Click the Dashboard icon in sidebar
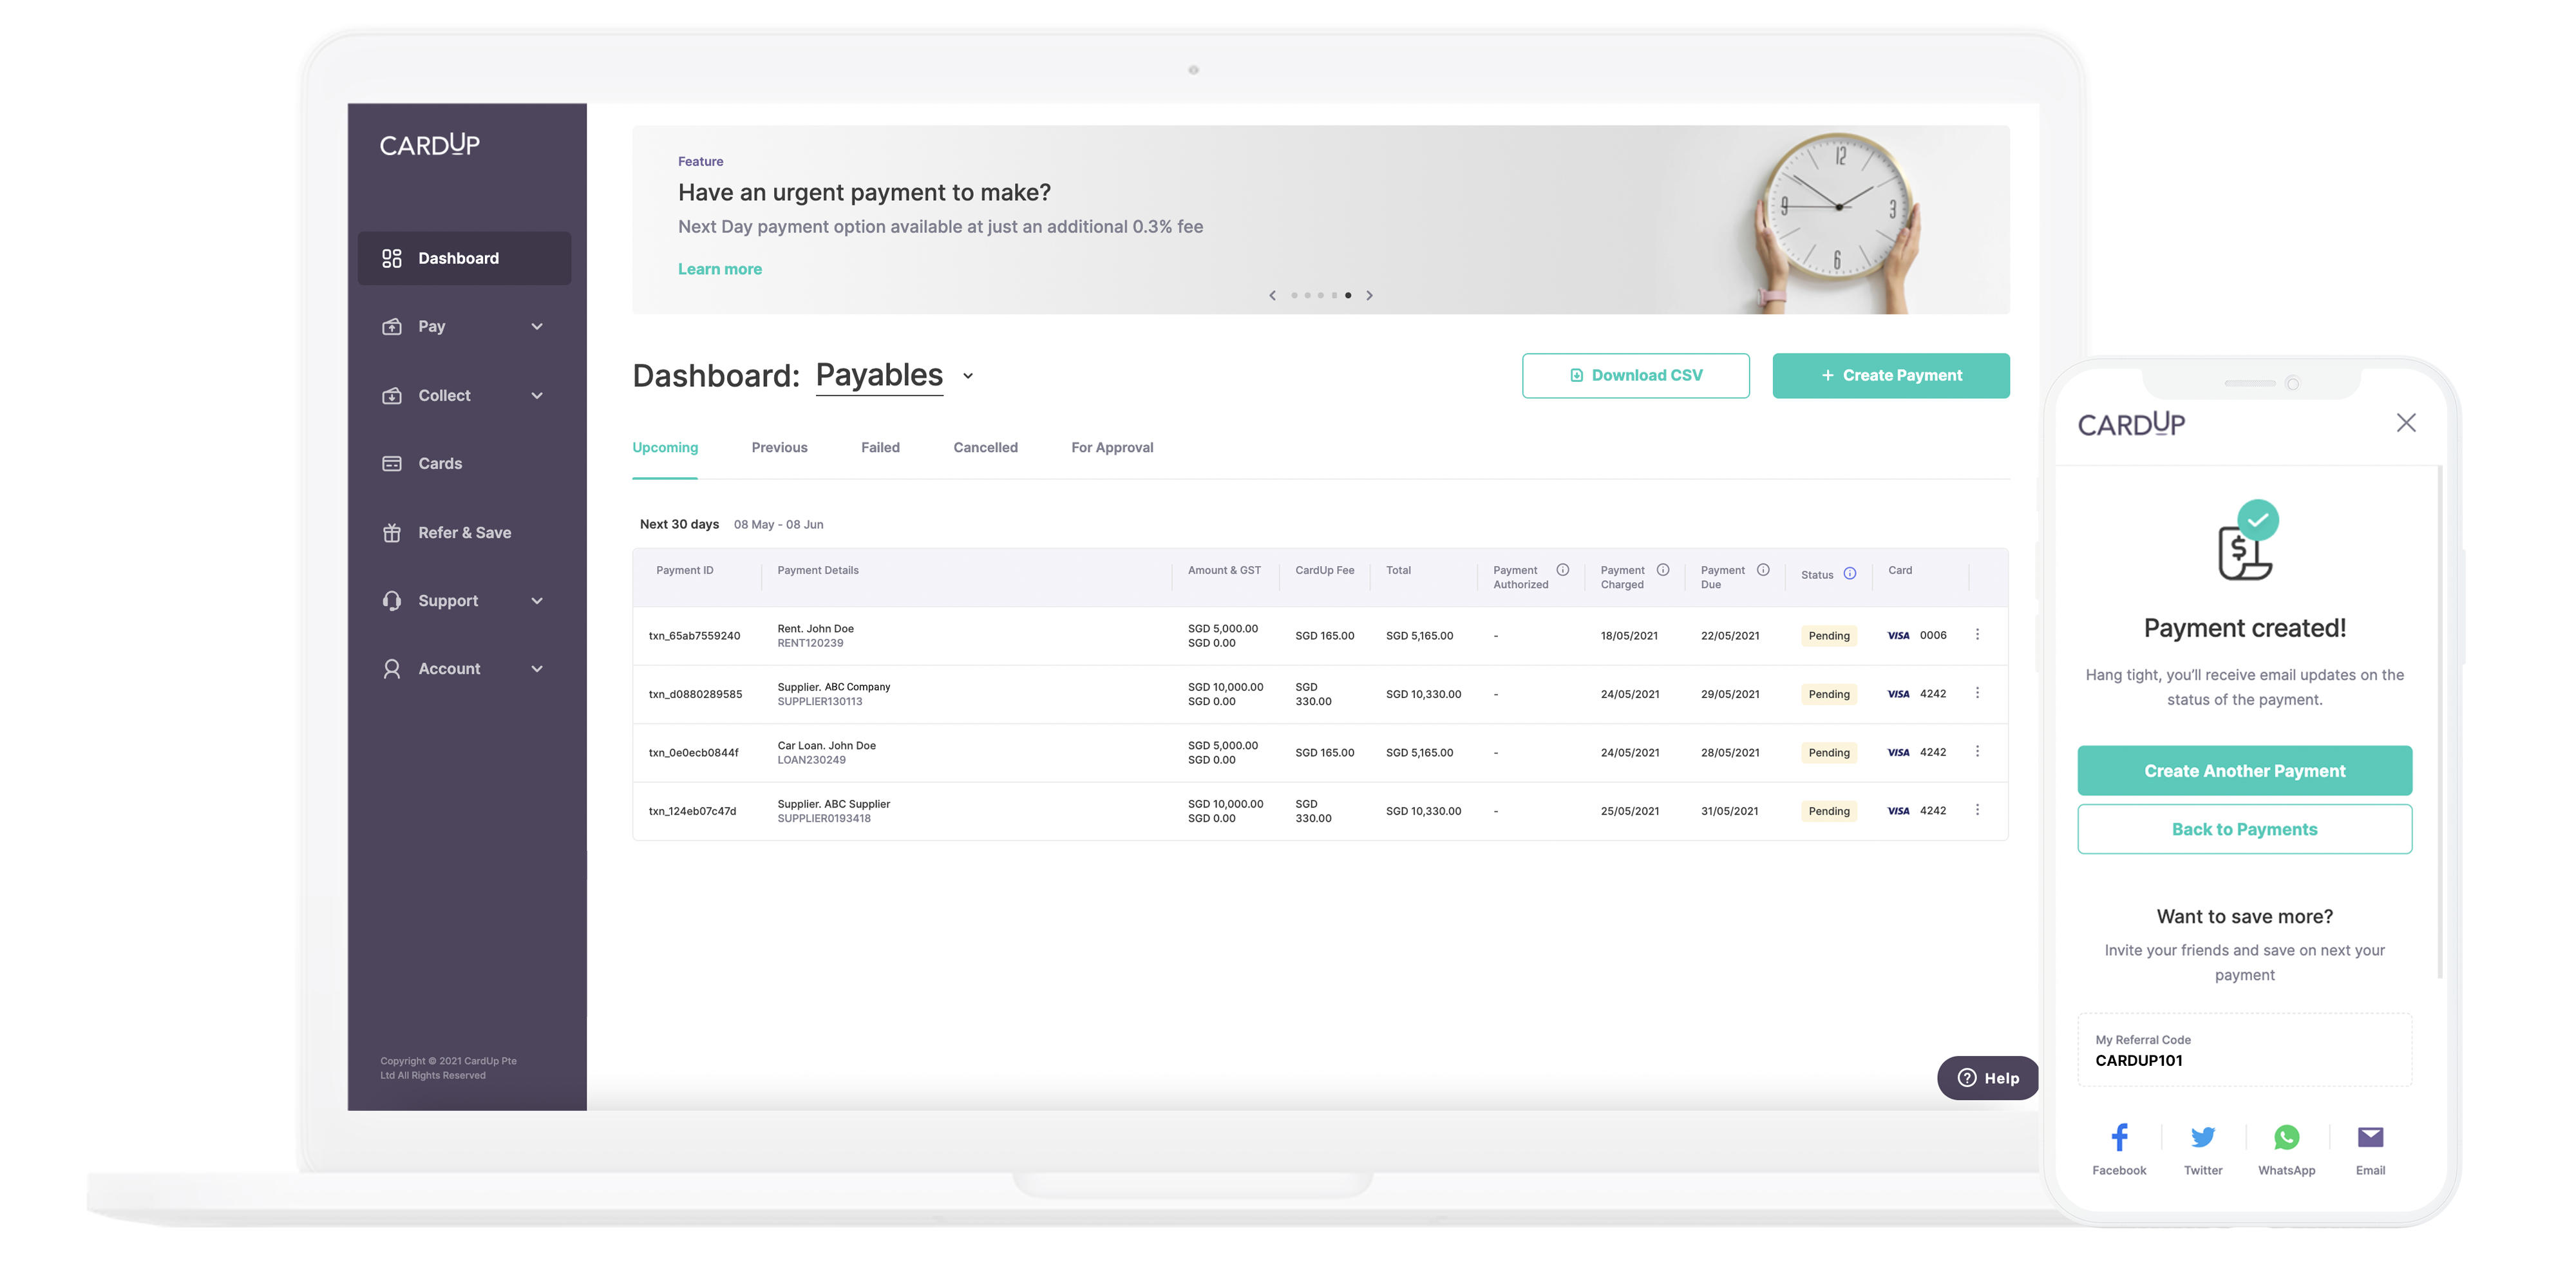The image size is (2576, 1288). click(x=390, y=258)
